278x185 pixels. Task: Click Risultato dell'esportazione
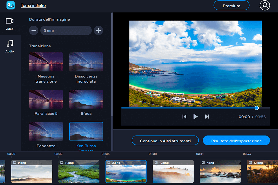click(x=236, y=140)
